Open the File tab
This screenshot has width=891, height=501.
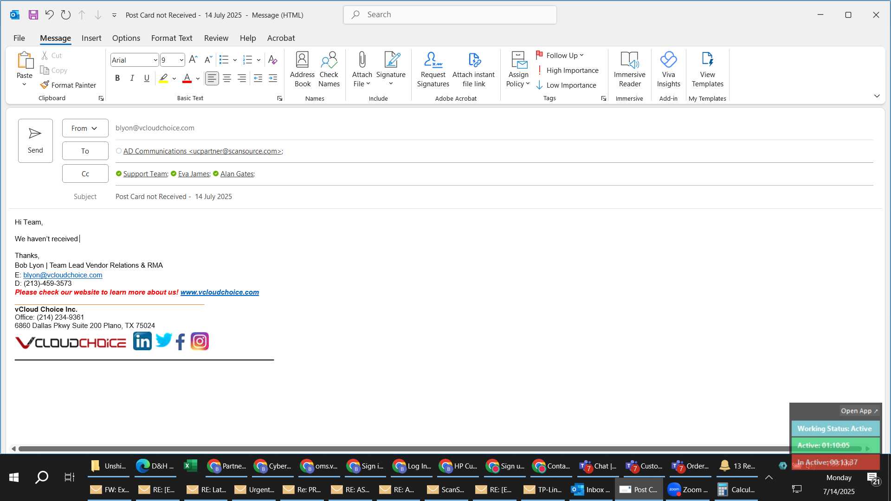pyautogui.click(x=19, y=38)
